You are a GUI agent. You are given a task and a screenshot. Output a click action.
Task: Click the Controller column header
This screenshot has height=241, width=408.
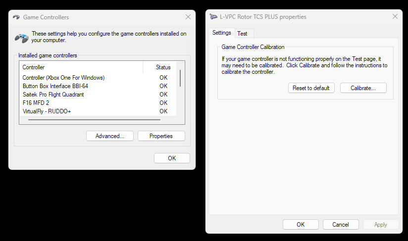81,67
